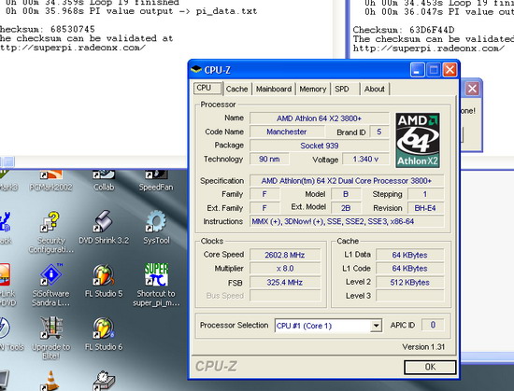Click the Instructions field text
The height and width of the screenshot is (391, 514).
coord(347,221)
